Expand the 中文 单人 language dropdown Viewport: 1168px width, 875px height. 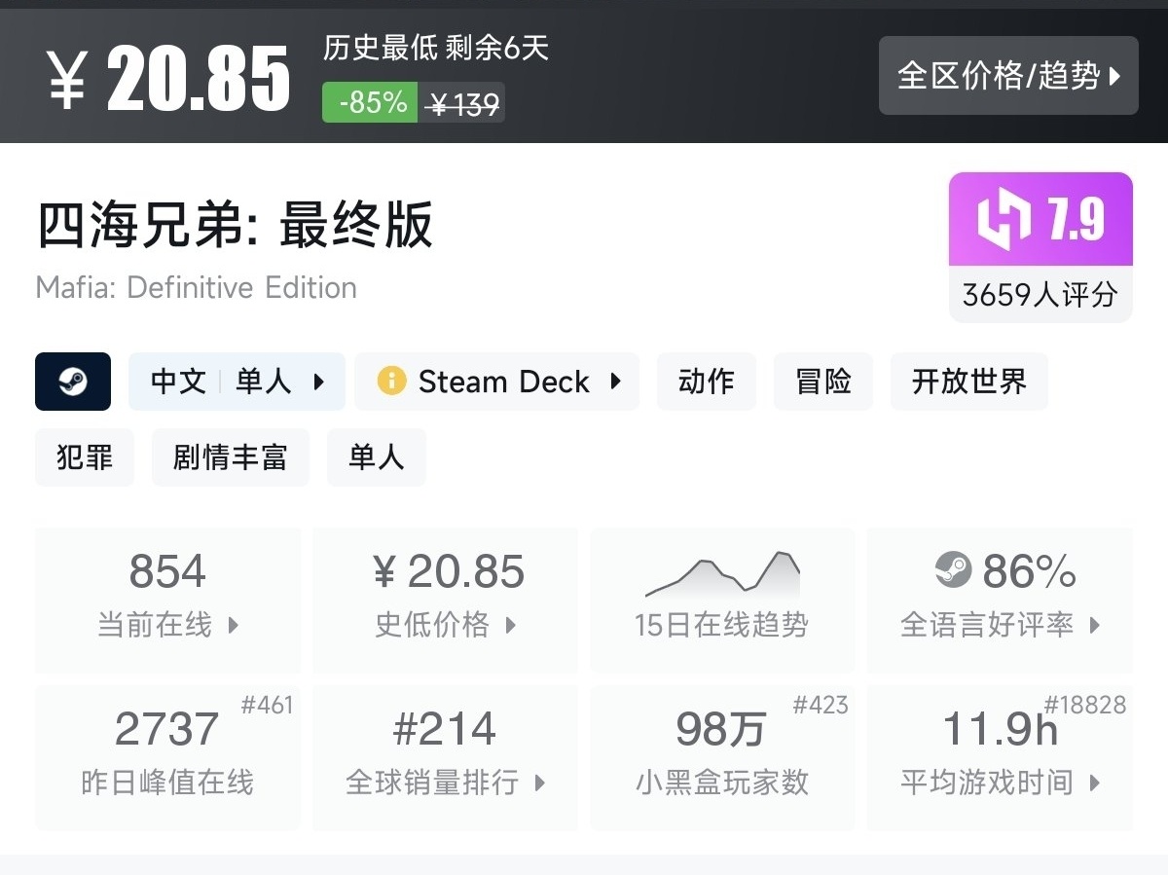pyautogui.click(x=237, y=382)
